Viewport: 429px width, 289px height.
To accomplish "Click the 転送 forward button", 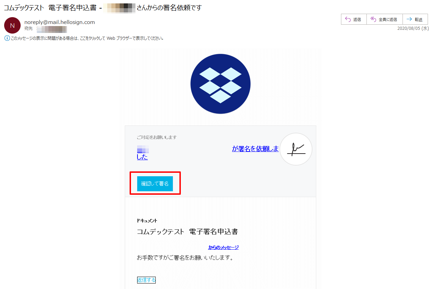I will pos(415,20).
